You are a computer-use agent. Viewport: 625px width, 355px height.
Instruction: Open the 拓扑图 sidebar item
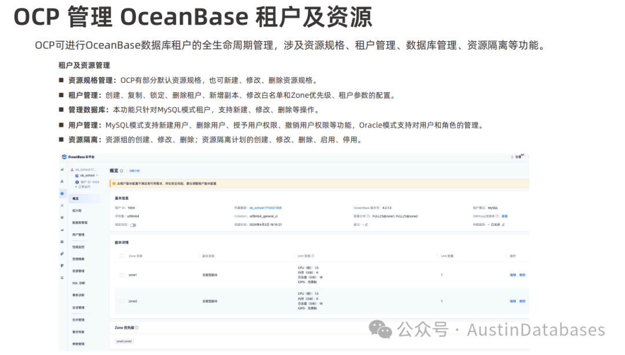[x=77, y=211]
